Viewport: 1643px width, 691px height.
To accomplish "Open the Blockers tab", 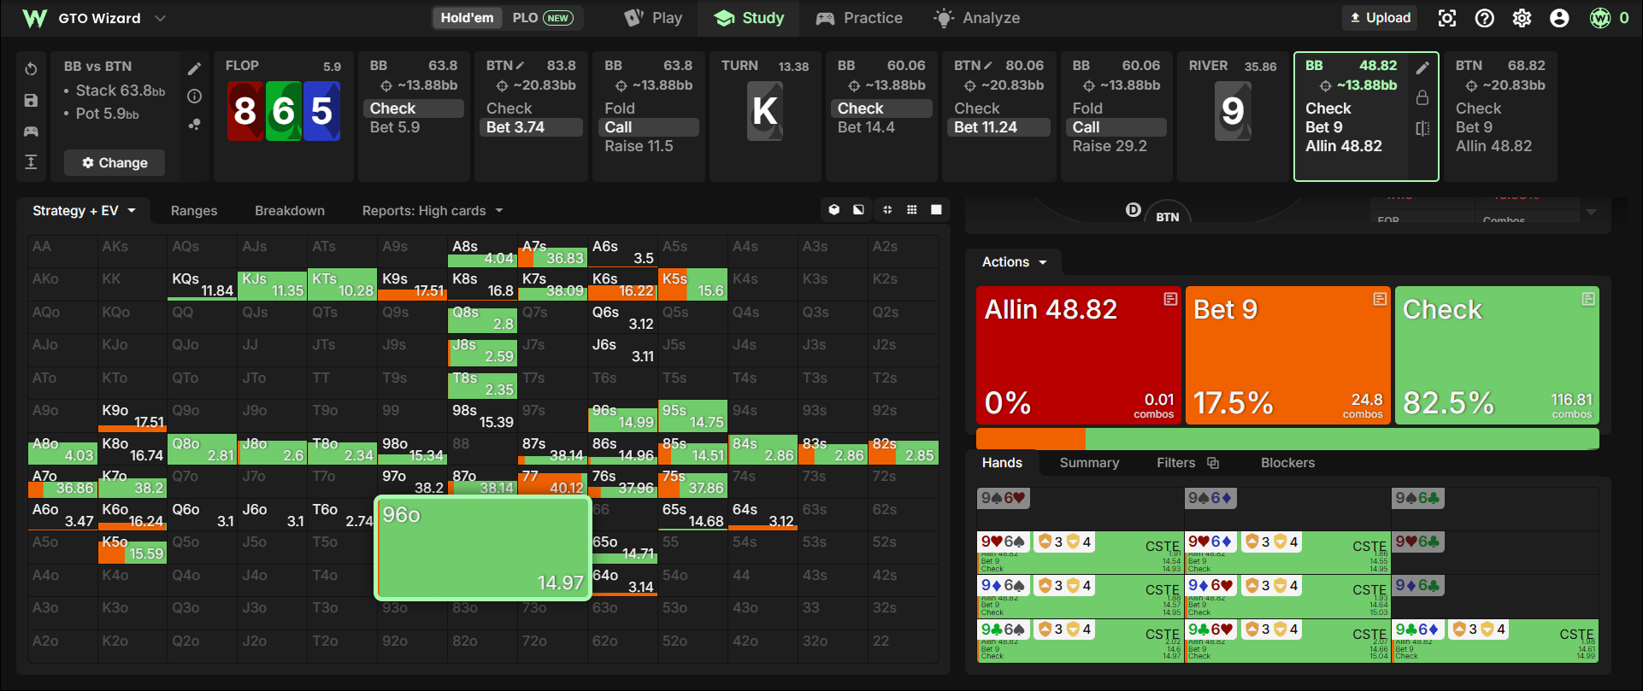I will pos(1287,463).
